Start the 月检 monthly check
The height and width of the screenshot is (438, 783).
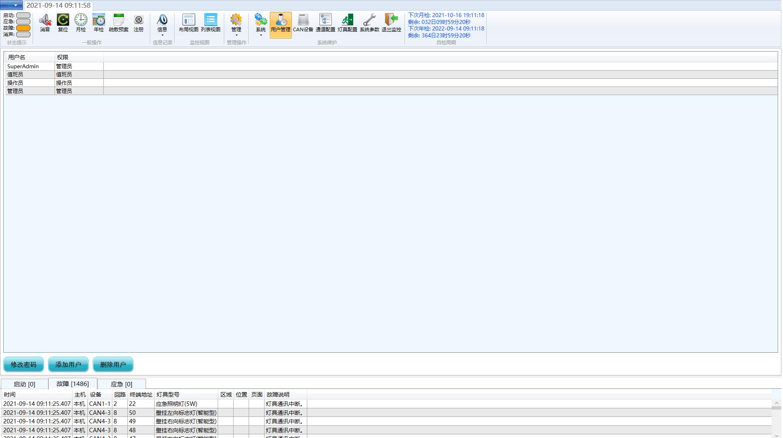click(x=81, y=23)
